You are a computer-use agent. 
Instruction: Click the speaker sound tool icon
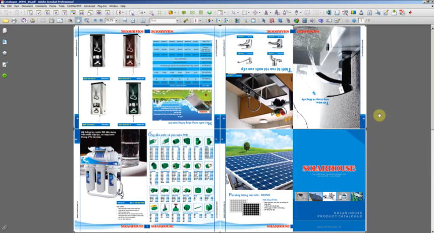(x=312, y=21)
